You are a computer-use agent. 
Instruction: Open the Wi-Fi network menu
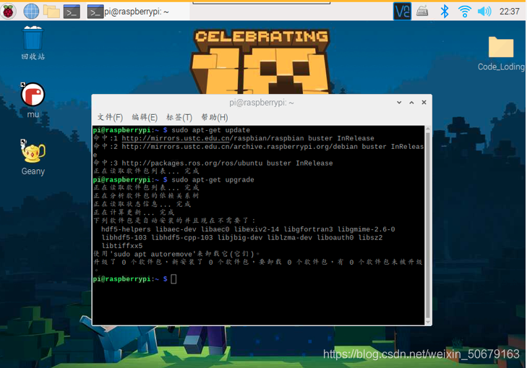point(465,12)
